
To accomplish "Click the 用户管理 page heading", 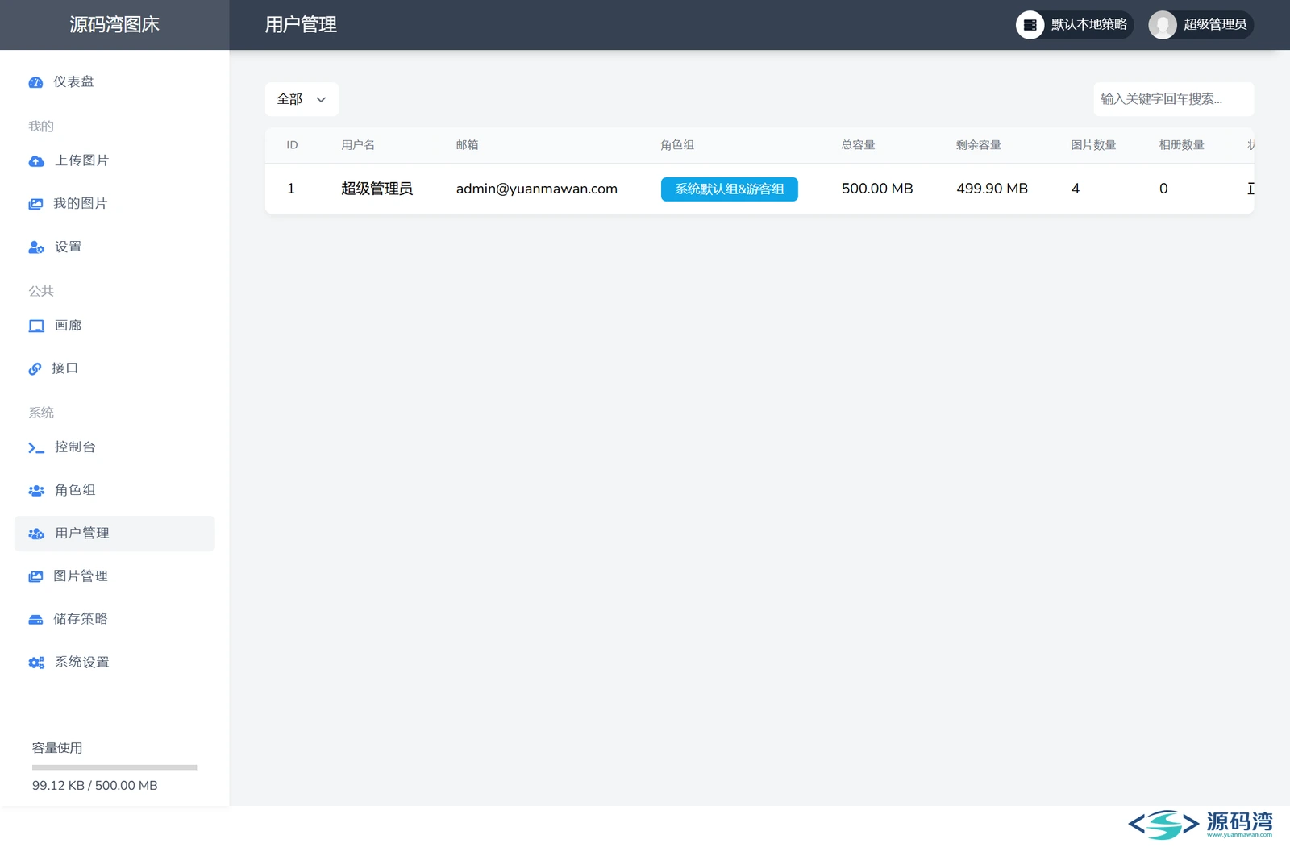I will [301, 25].
